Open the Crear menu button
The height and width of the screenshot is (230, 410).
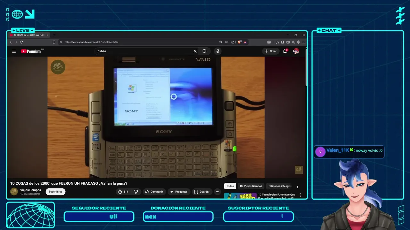(x=271, y=51)
